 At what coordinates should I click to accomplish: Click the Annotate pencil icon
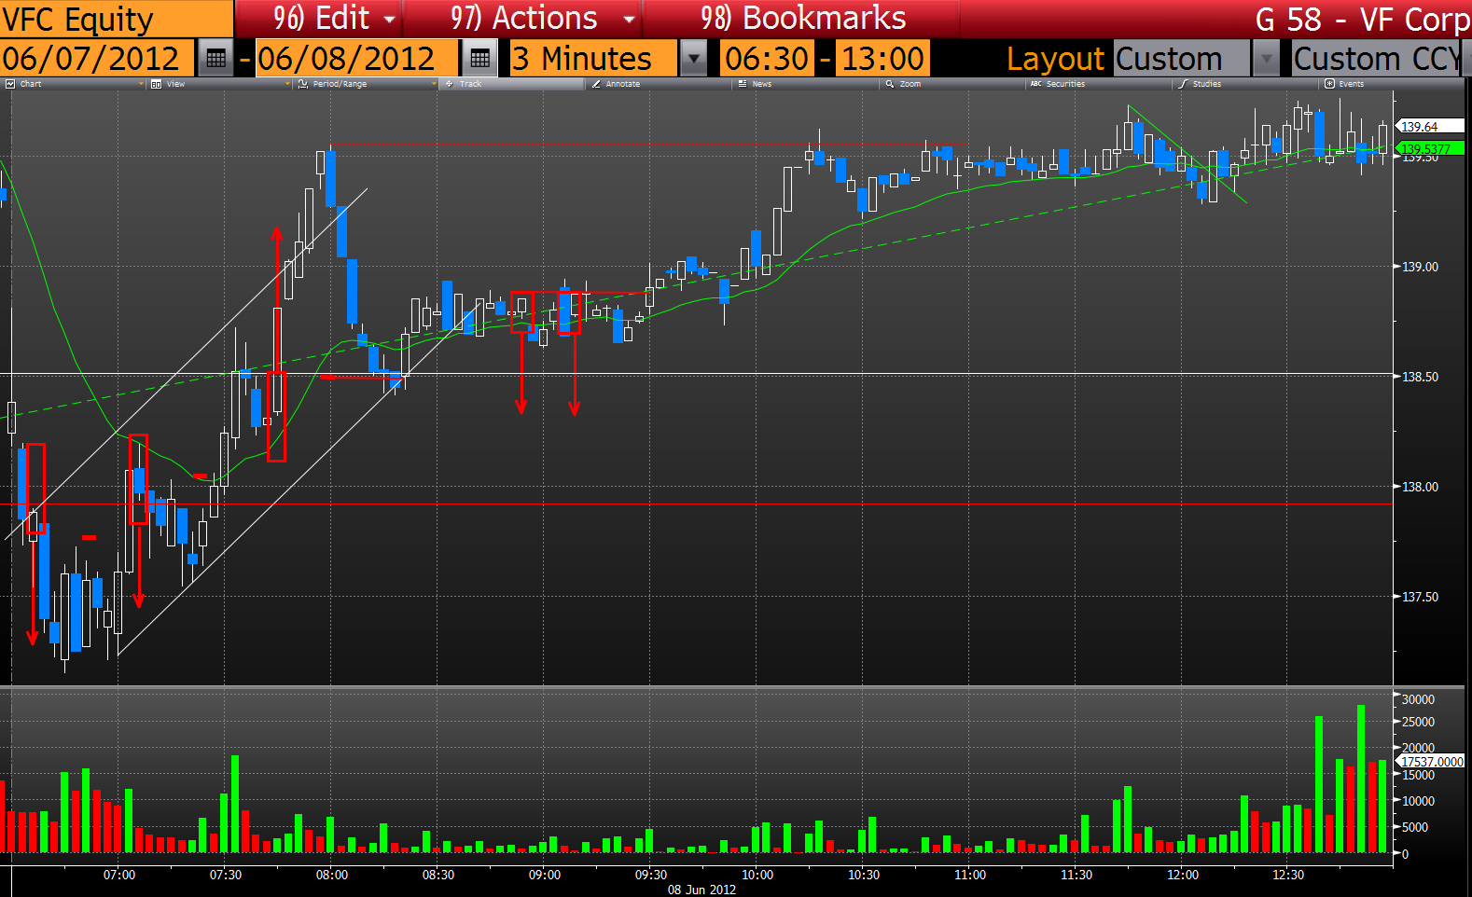coord(596,84)
